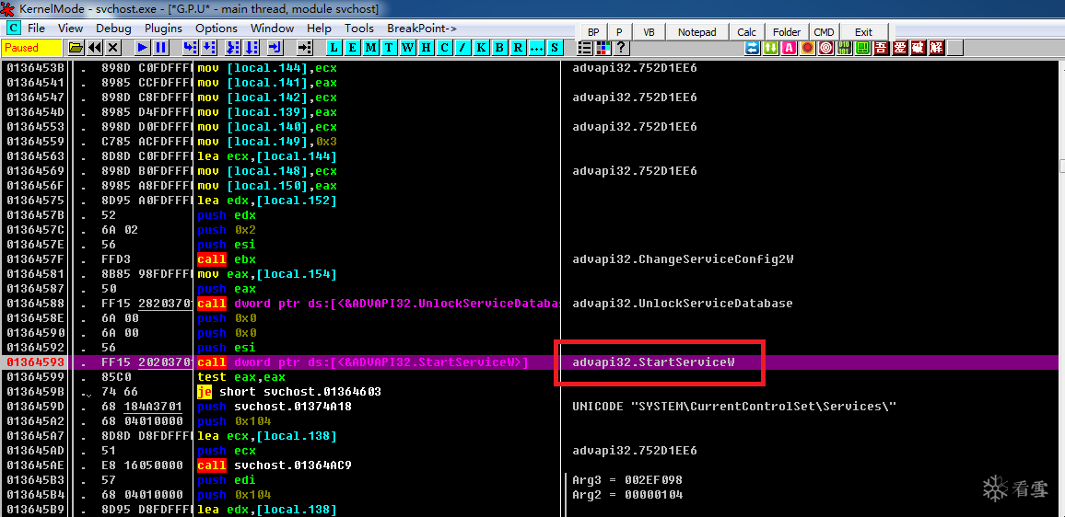Click the binary 010101 icon
This screenshot has width=1065, height=517.
point(844,48)
